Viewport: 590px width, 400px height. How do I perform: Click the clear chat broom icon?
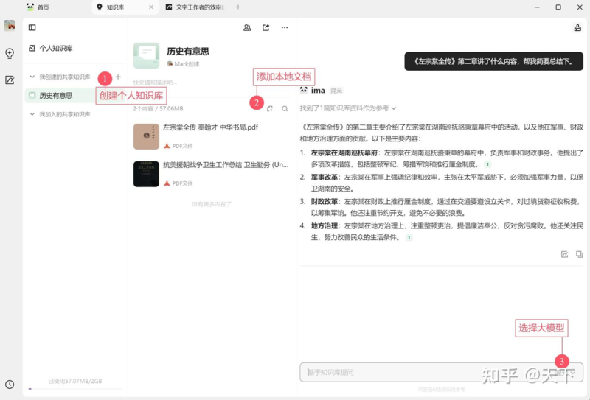(577, 28)
